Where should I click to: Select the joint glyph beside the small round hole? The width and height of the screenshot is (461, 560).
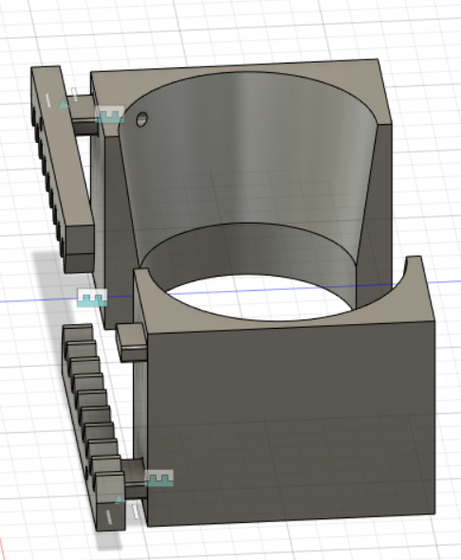click(x=111, y=115)
